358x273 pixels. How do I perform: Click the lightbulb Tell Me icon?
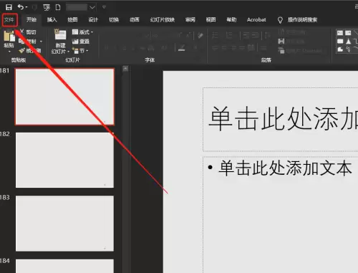click(280, 20)
